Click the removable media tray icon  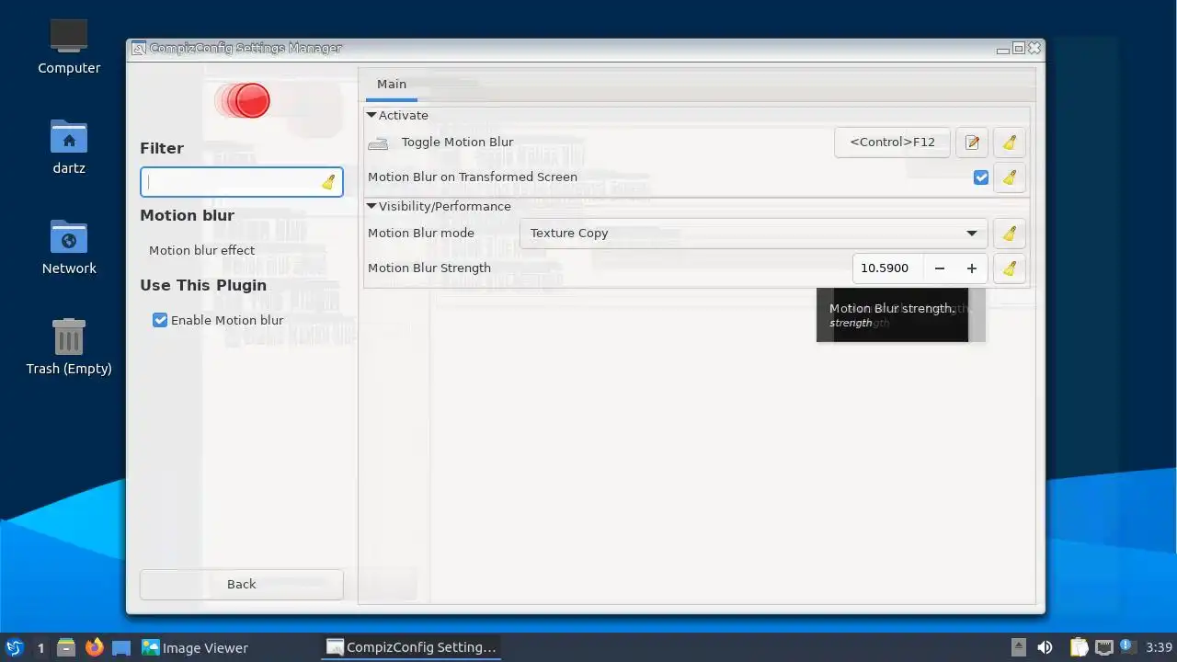1018,647
